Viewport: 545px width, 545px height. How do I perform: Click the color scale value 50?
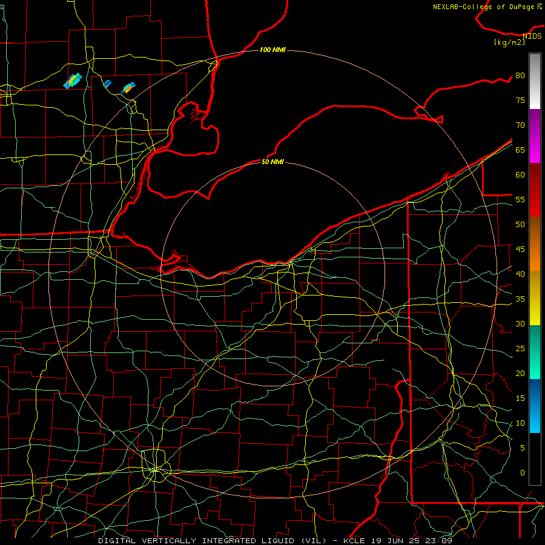pyautogui.click(x=520, y=224)
